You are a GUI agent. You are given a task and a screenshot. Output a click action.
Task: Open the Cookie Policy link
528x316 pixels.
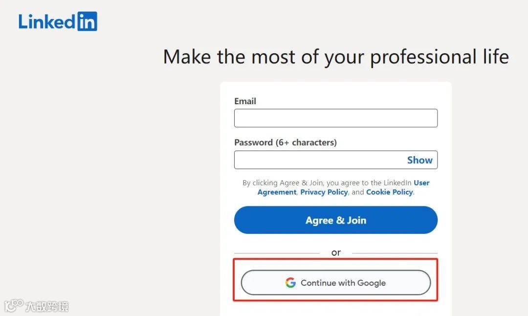click(x=389, y=192)
